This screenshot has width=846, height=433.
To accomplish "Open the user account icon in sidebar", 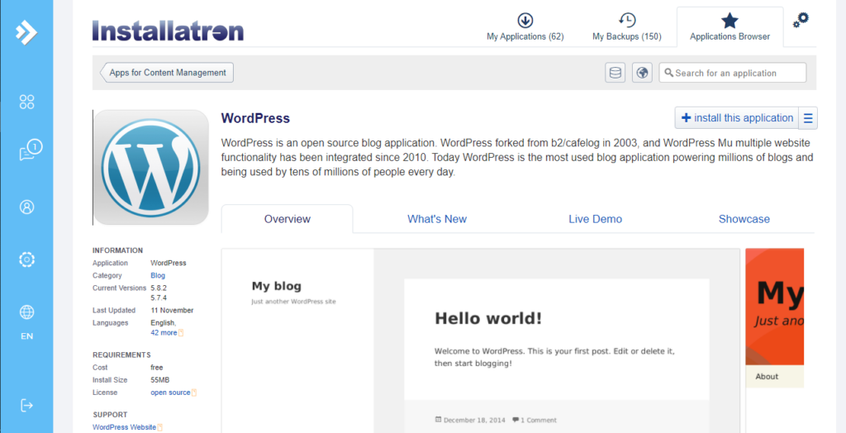I will tap(27, 207).
